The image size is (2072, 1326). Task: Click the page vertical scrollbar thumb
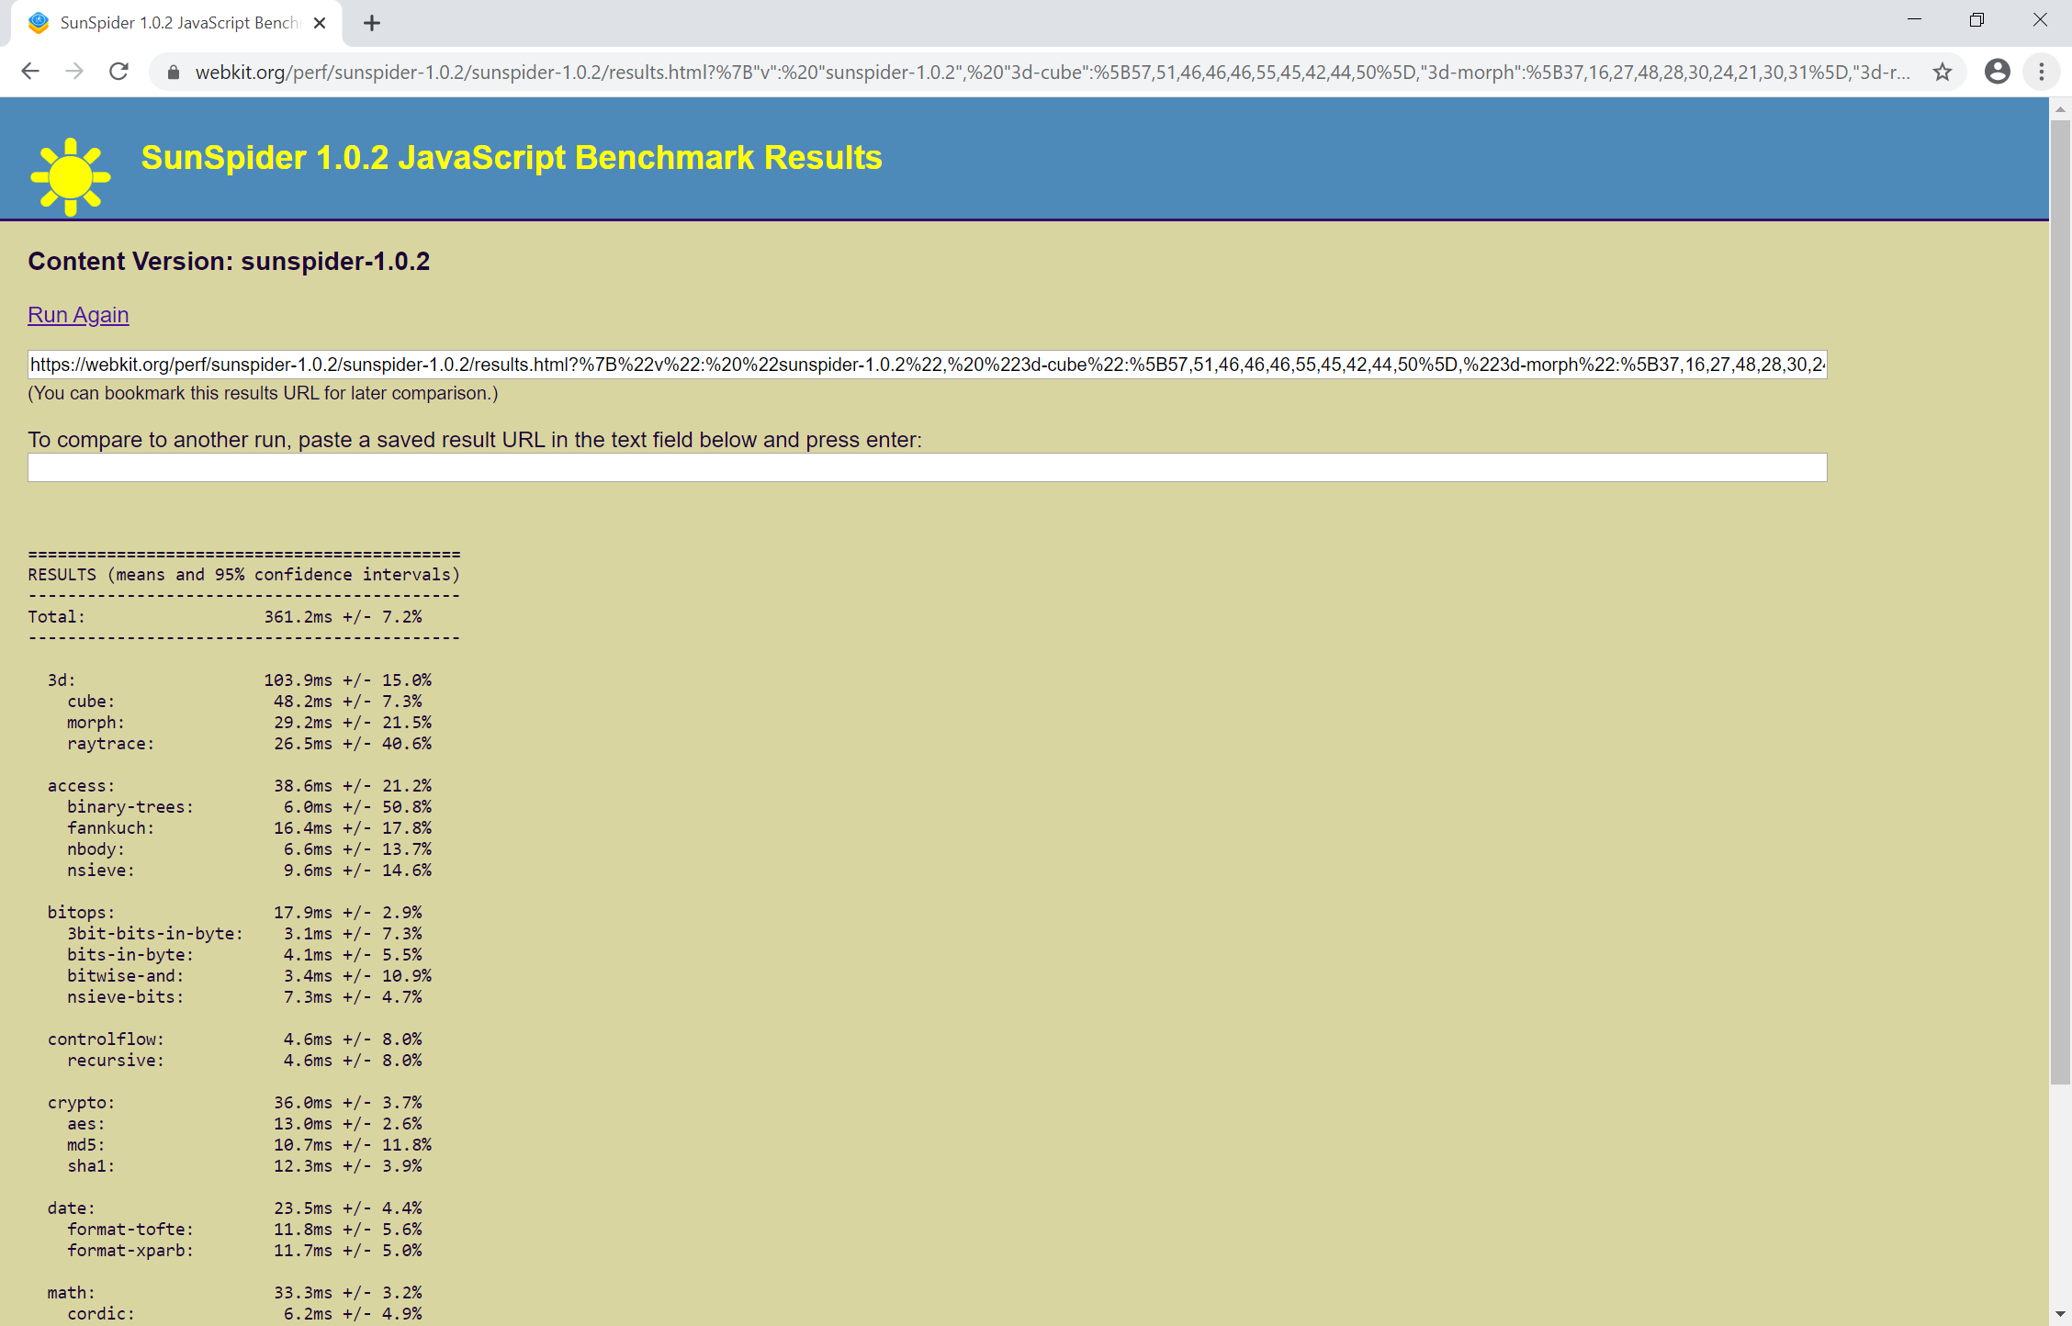[x=2060, y=601]
